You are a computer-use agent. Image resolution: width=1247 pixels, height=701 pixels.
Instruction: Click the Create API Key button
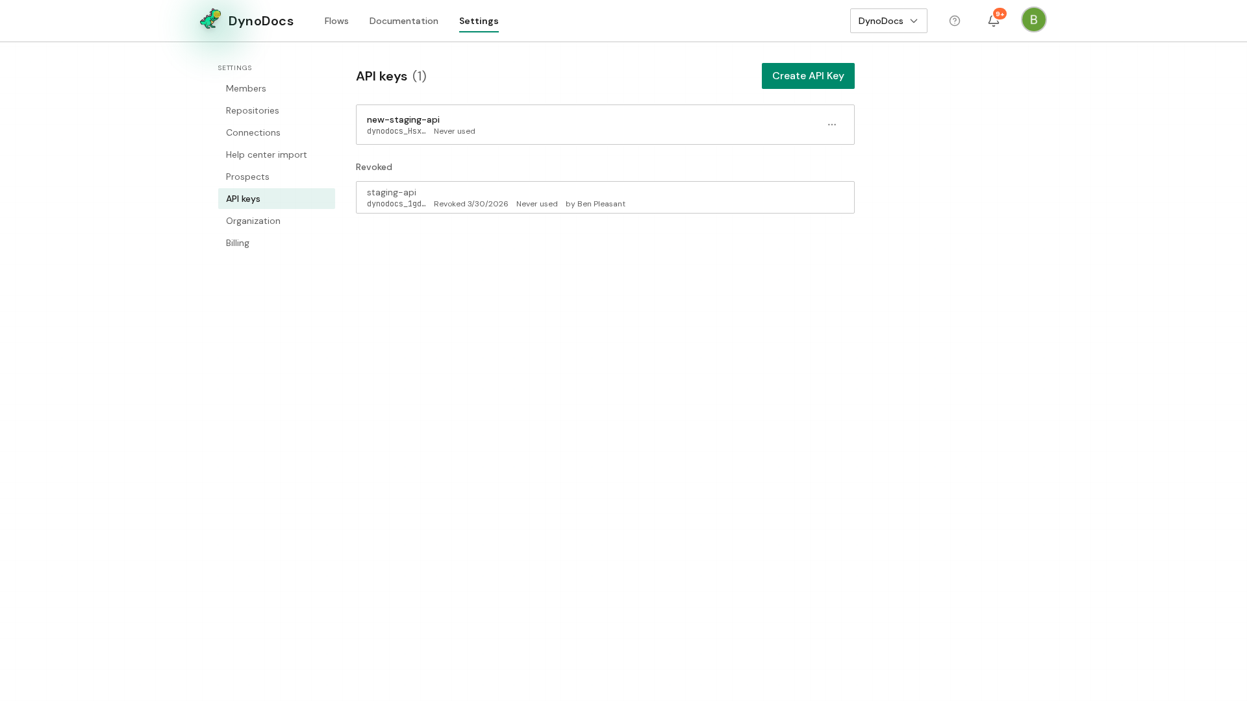point(808,76)
